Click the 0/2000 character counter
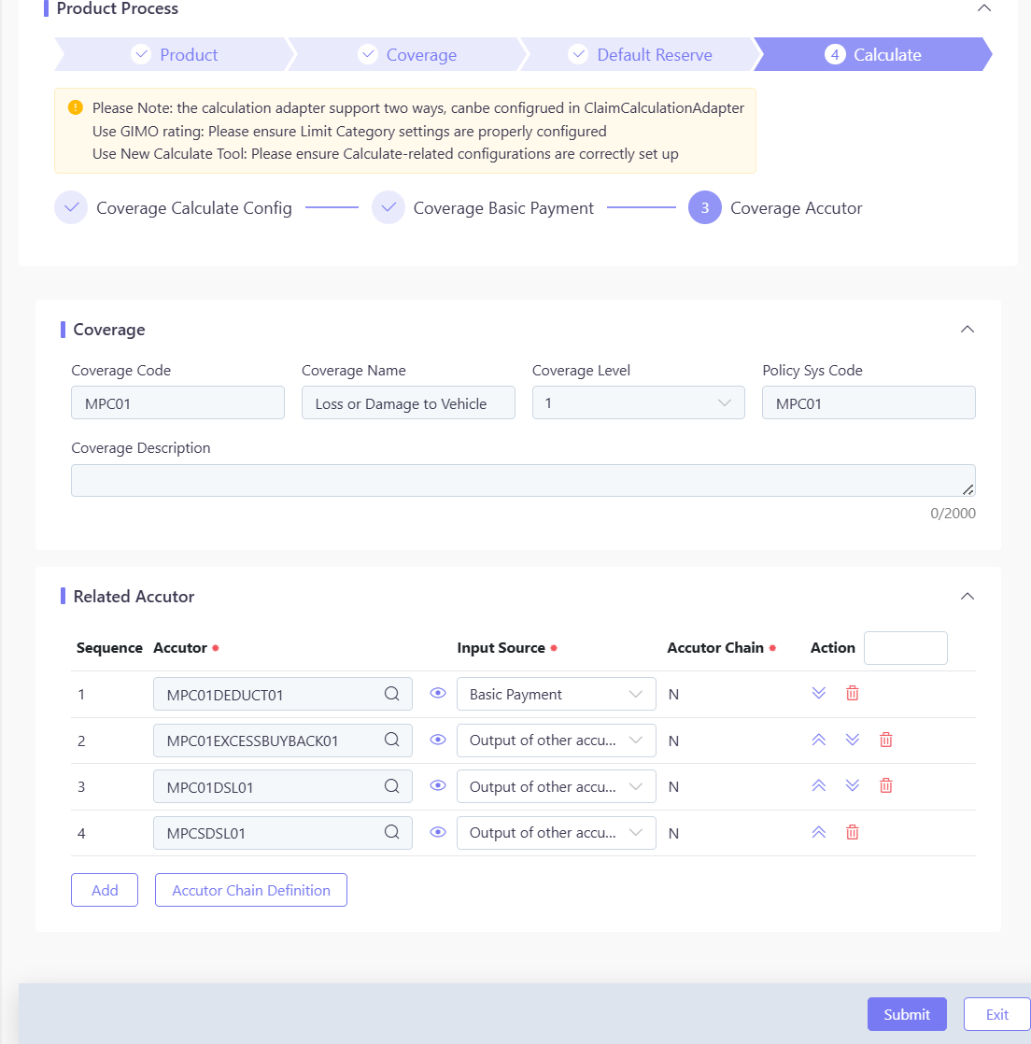Screen dimensions: 1031x1044 click(x=953, y=514)
